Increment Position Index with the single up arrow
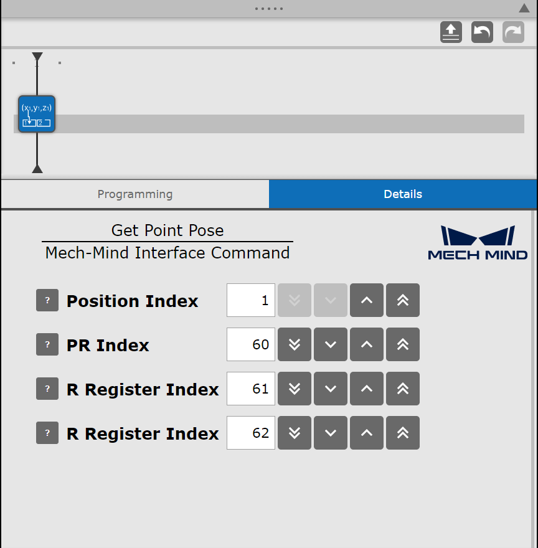 coord(366,300)
